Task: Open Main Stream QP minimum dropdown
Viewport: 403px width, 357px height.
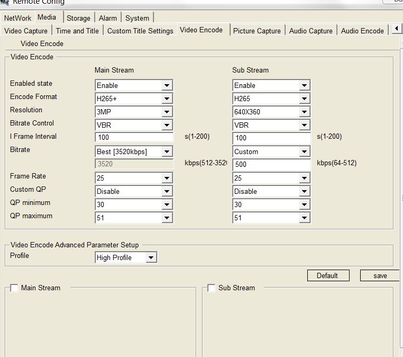Action: [134, 204]
